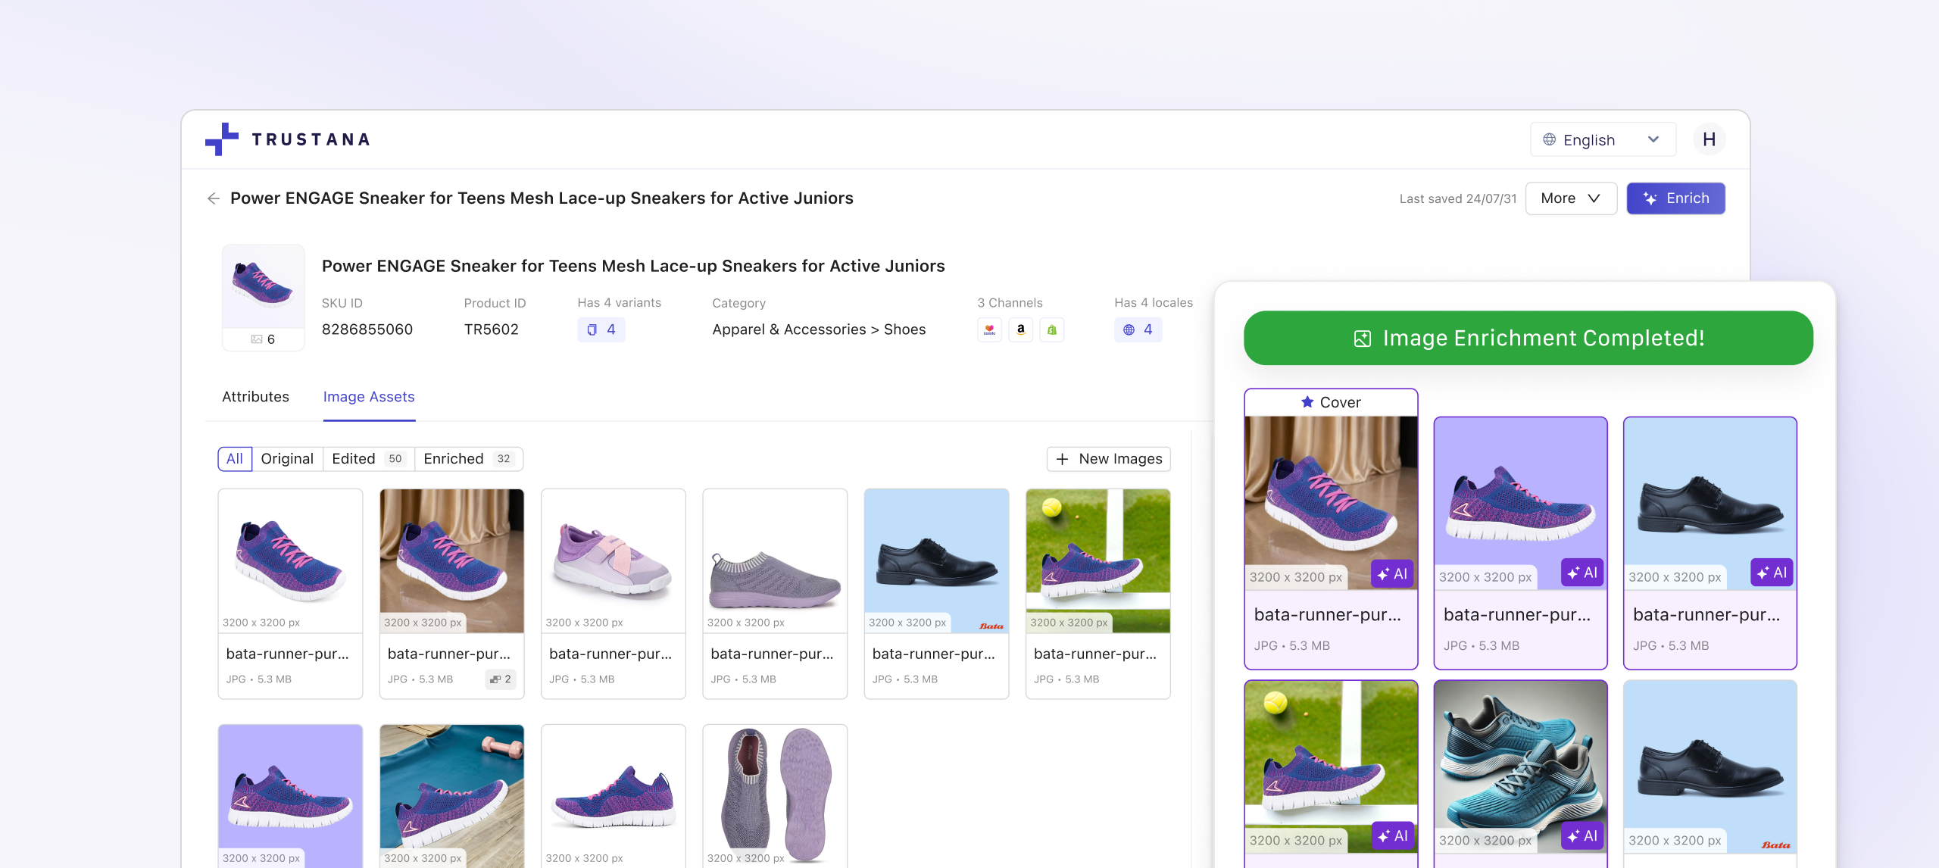Click the Enrich button

1675,198
